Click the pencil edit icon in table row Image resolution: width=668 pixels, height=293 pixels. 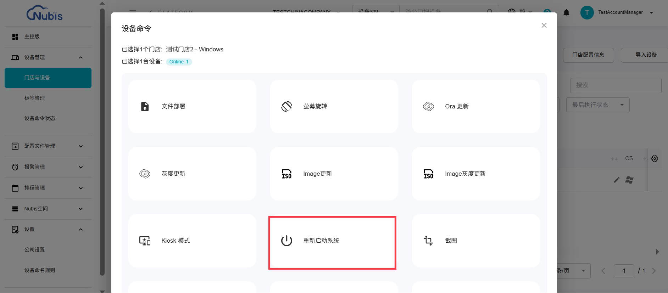pyautogui.click(x=617, y=180)
